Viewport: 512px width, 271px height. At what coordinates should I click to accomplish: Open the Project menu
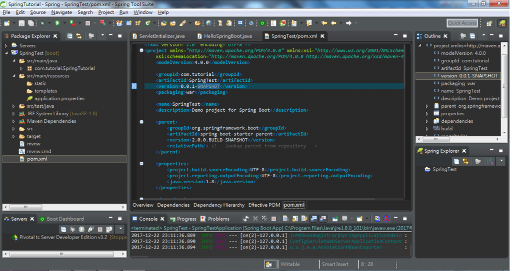106,12
